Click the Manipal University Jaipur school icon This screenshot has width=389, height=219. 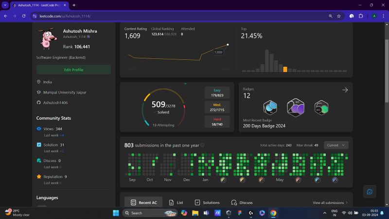39,92
